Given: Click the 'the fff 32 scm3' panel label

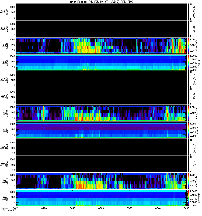Looking at the screenshot, I should click(x=4, y=164).
